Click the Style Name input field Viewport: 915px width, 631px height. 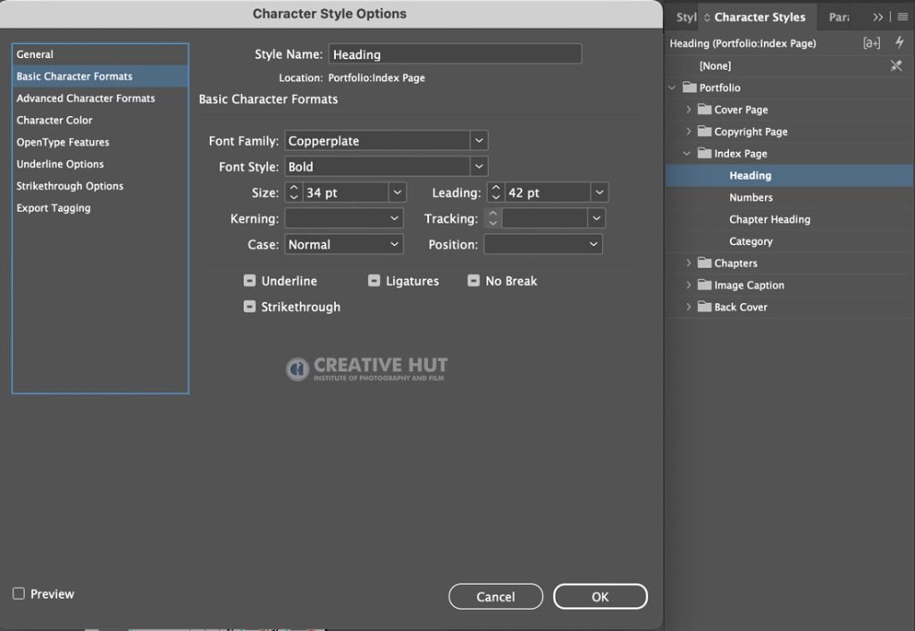tap(455, 55)
